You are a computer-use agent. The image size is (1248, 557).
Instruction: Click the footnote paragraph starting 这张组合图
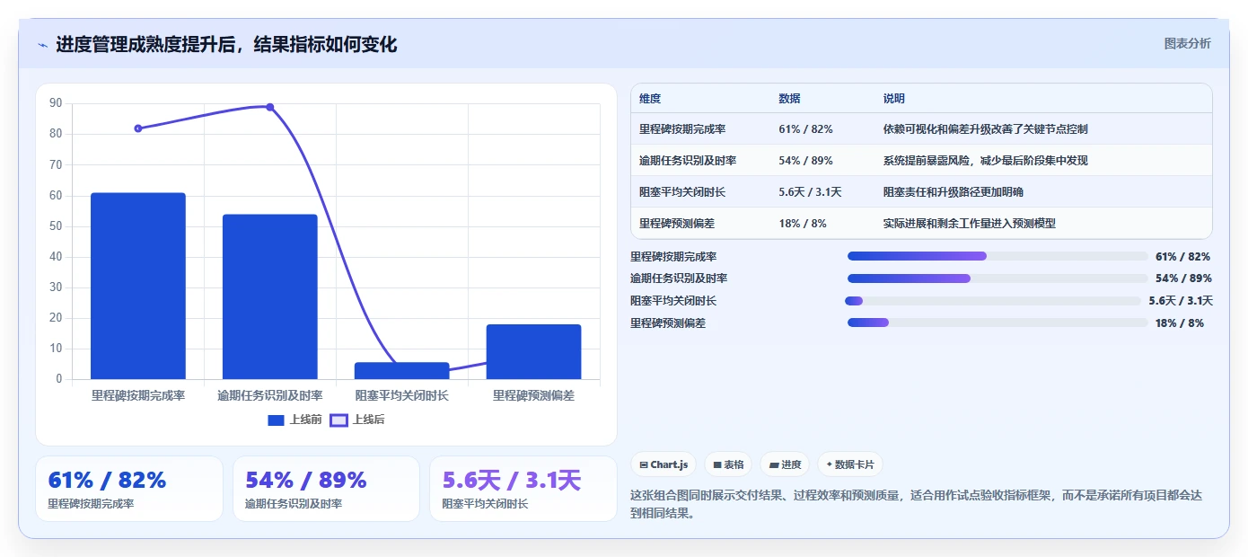(x=917, y=504)
